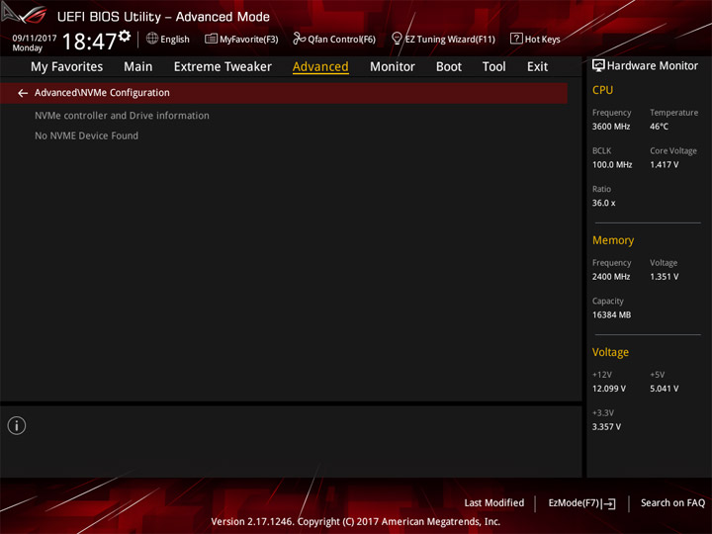Click the CPU section heading

point(602,90)
